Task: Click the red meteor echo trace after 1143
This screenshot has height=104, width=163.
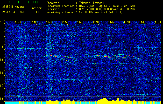Action: pos(53,56)
